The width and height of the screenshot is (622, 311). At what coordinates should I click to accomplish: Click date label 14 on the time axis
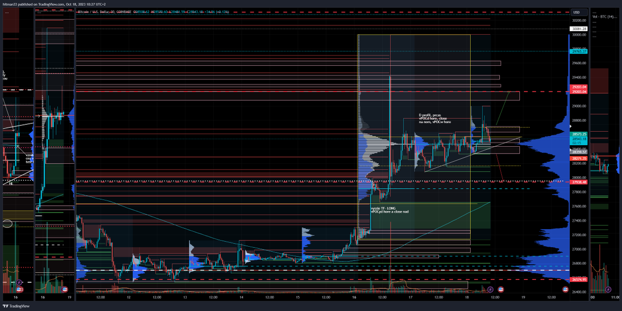click(x=242, y=298)
